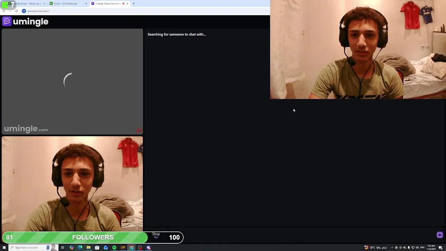Open the Mail app from the taskbar
The width and height of the screenshot is (446, 251).
click(106, 248)
